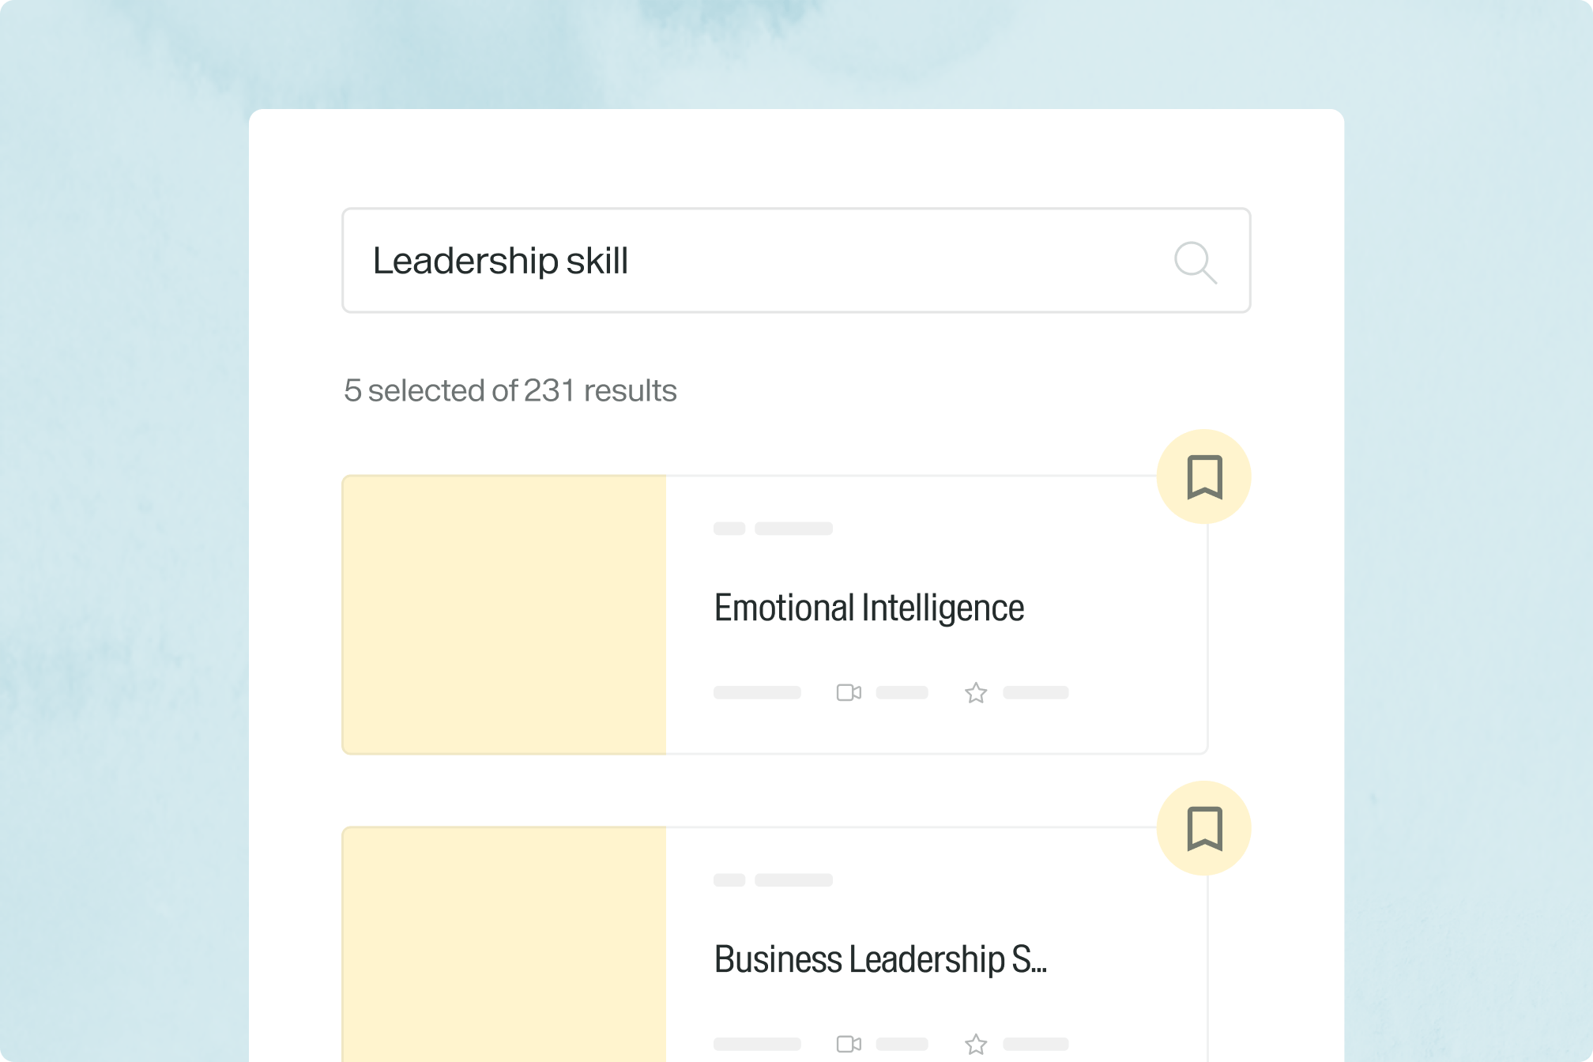Click the rating placeholder beside Emotional Intelligence's star
1593x1062 pixels.
click(1035, 693)
